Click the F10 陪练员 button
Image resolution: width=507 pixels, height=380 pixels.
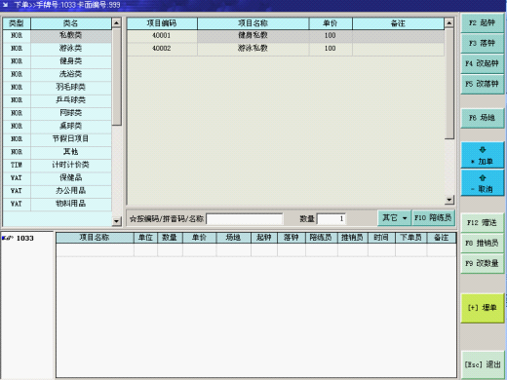[433, 218]
